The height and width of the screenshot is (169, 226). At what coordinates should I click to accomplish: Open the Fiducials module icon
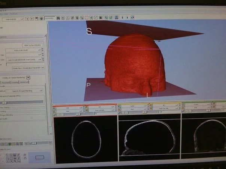[x=86, y=18]
